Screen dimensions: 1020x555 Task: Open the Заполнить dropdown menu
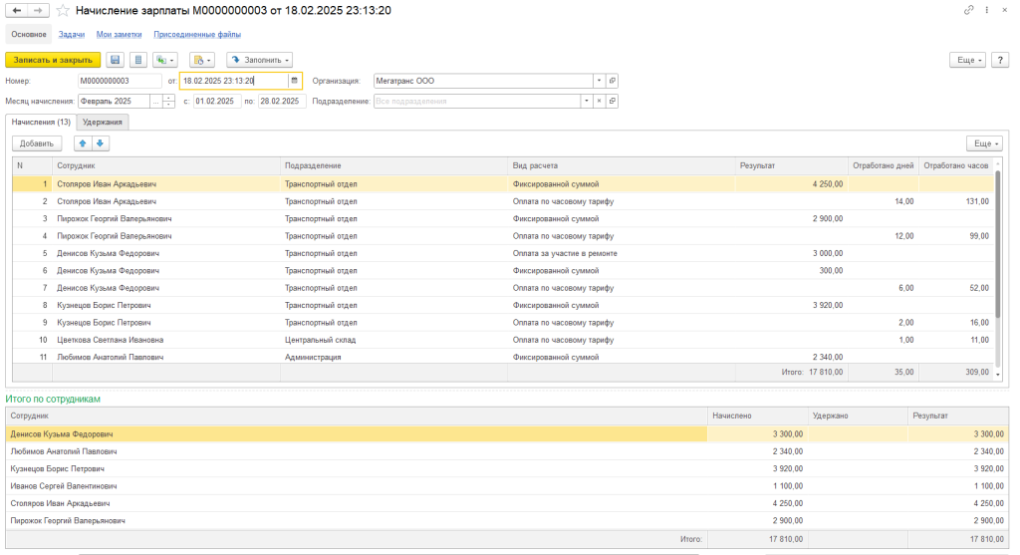[259, 60]
